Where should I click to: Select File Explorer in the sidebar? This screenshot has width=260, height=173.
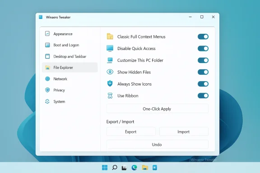70,68
